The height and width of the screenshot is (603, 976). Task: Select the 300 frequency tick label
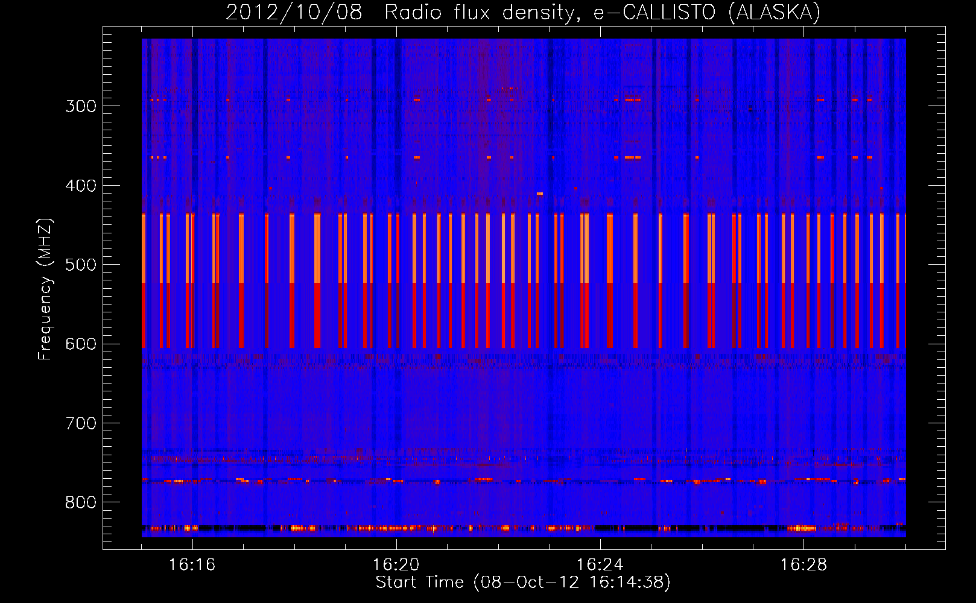point(81,106)
